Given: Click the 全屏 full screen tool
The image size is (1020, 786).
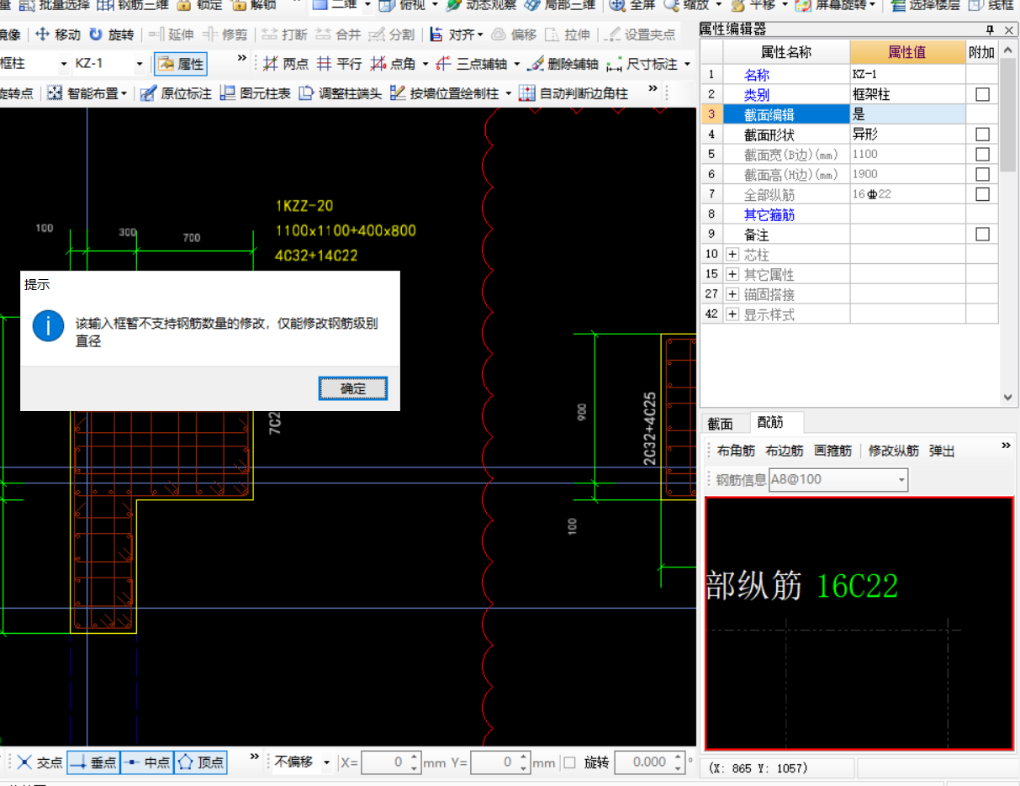Looking at the screenshot, I should click(632, 5).
